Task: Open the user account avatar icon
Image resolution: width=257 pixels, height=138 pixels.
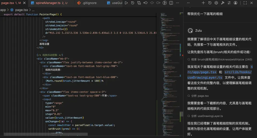Action: pos(236,3)
